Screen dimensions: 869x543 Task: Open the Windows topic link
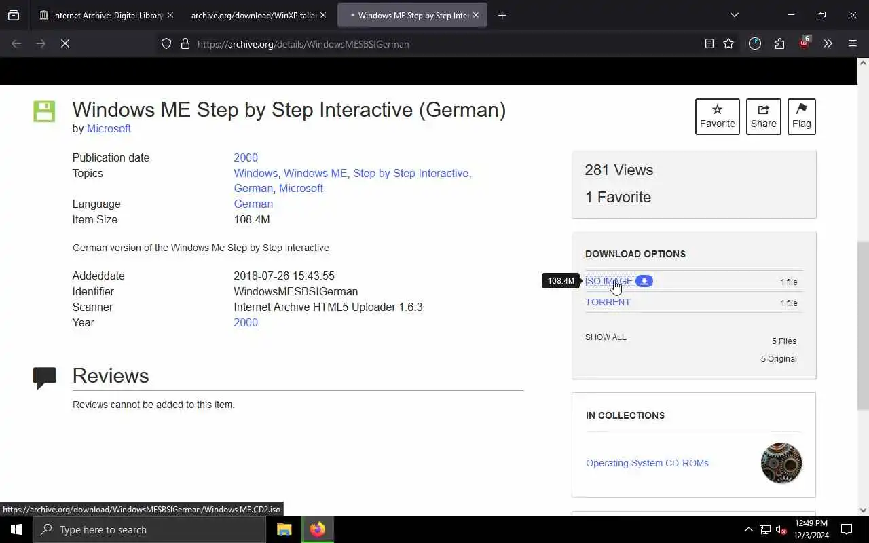255,173
